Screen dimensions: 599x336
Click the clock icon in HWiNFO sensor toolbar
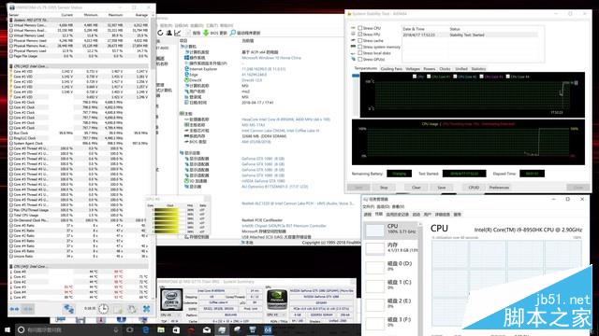point(103,309)
